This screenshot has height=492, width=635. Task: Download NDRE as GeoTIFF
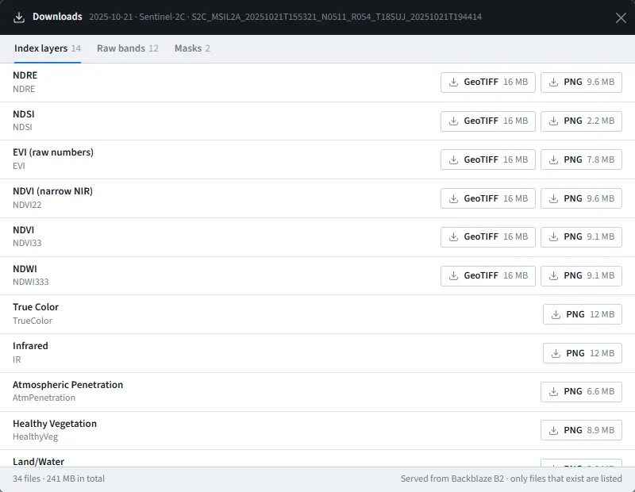(487, 83)
